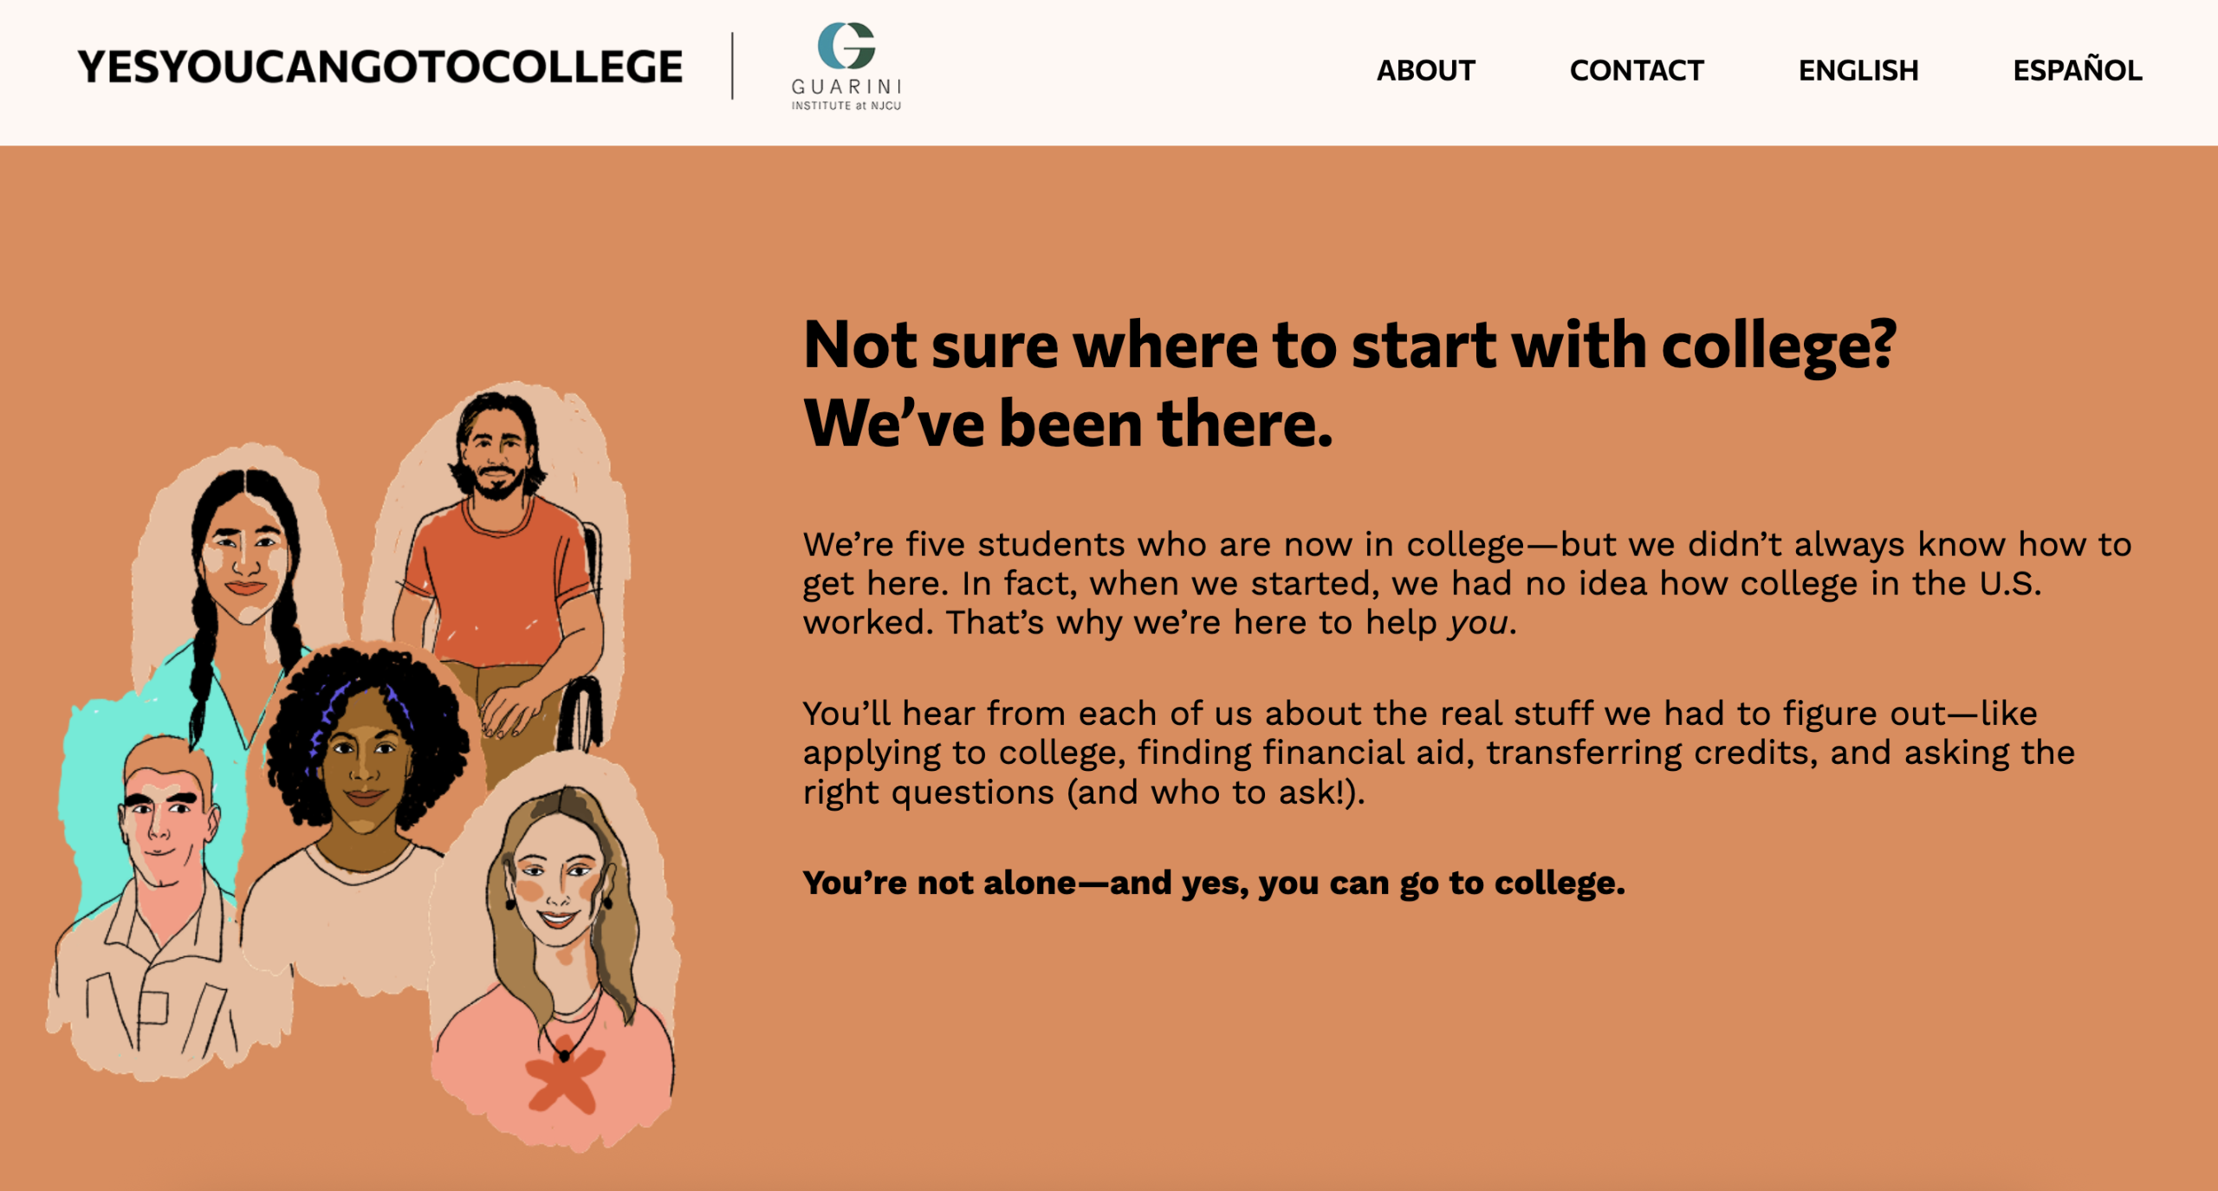Click the "INSTITUTE at NJCU" logo text
Viewport: 2218px width, 1191px height.
click(846, 106)
